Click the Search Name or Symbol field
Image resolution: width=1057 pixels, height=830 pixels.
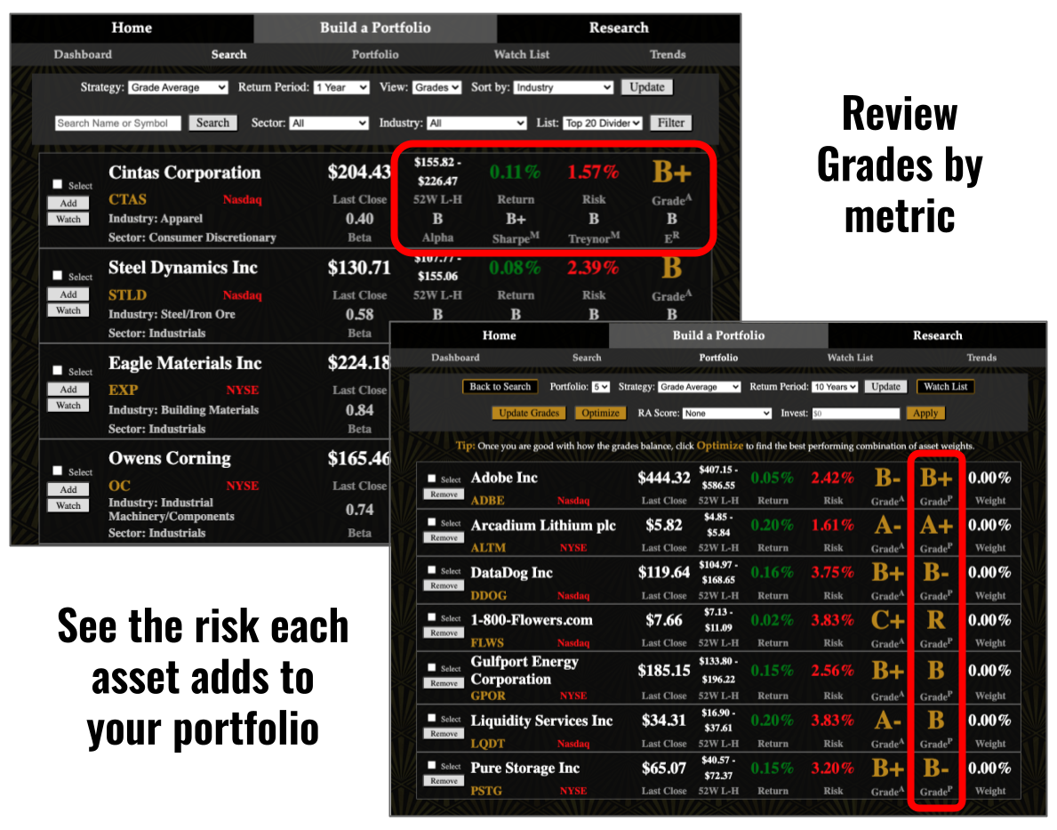(118, 123)
